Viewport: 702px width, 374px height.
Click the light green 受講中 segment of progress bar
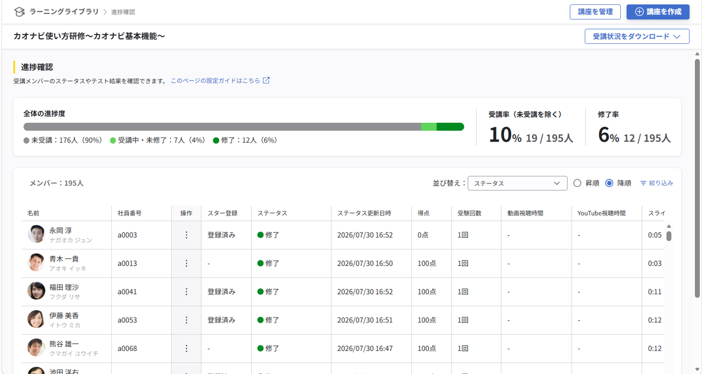pyautogui.click(x=428, y=127)
